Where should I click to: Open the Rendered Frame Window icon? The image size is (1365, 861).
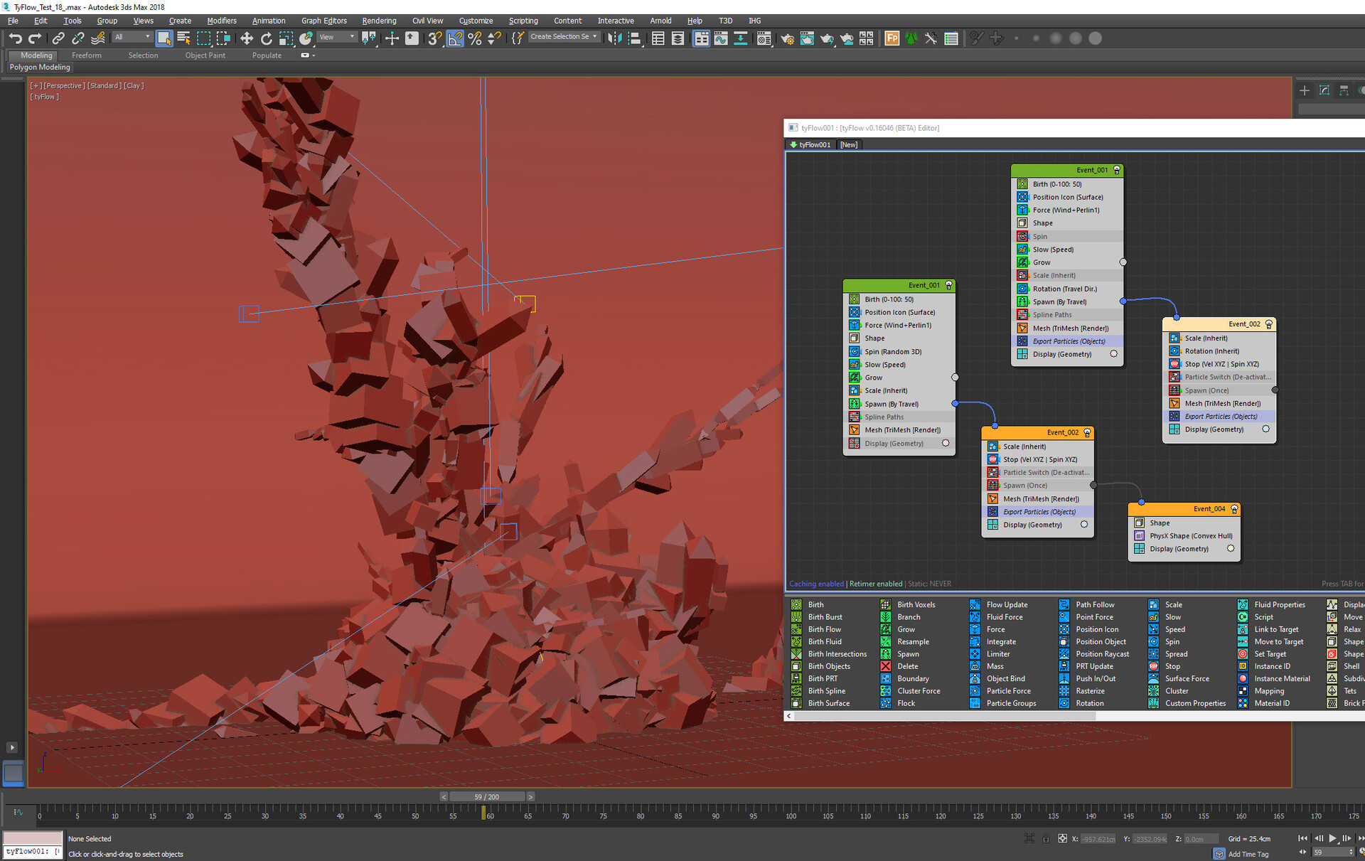point(807,38)
